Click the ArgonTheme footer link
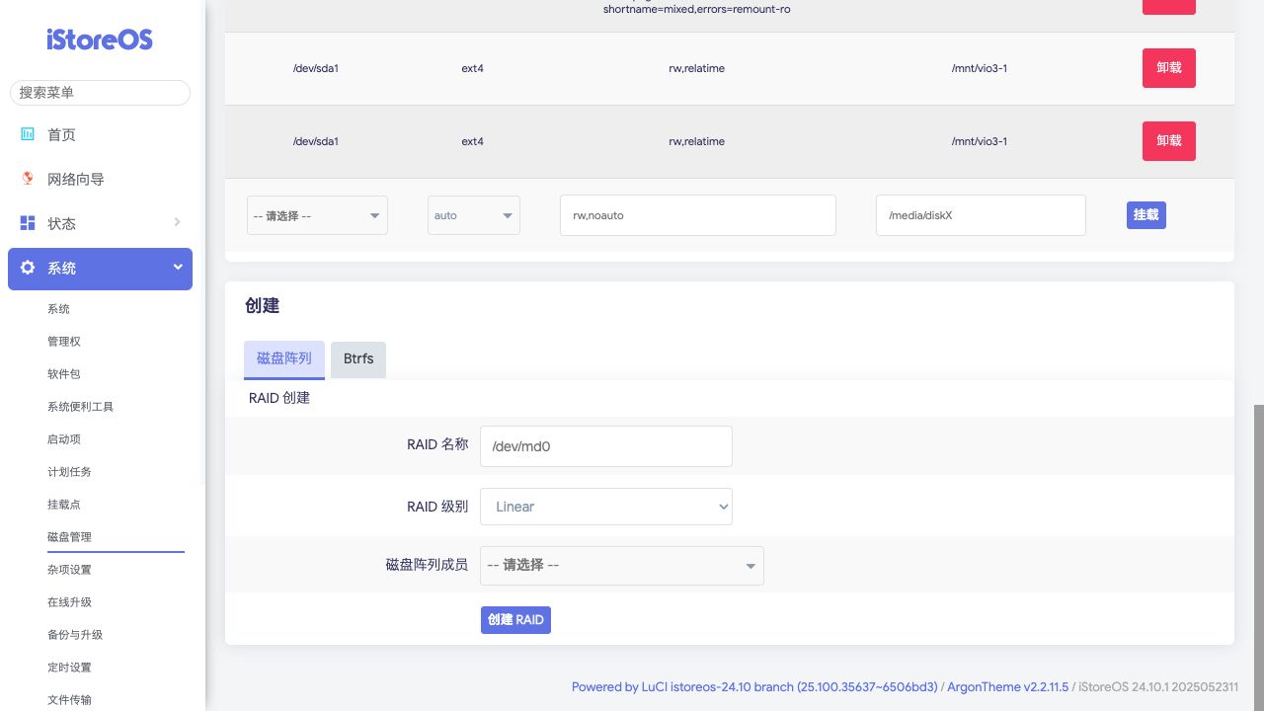The height and width of the screenshot is (711, 1264). (x=1007, y=687)
